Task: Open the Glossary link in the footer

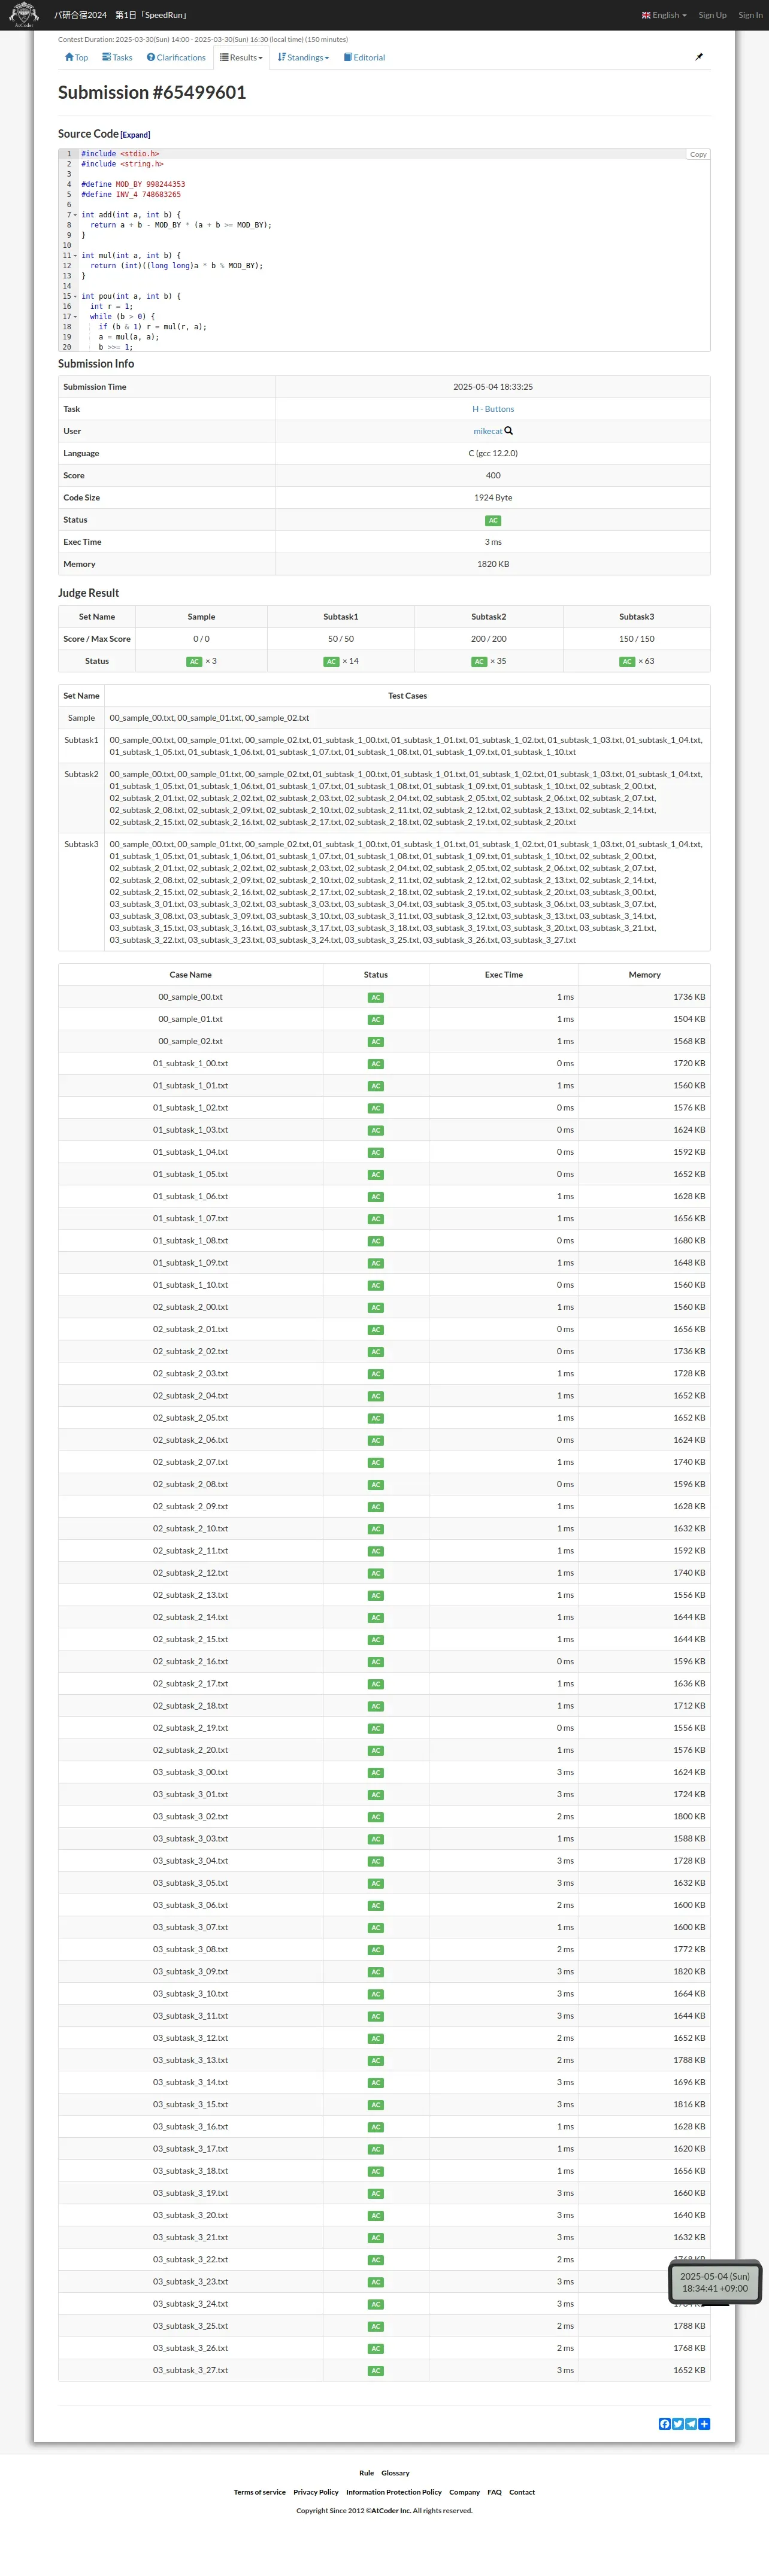Action: (395, 2473)
